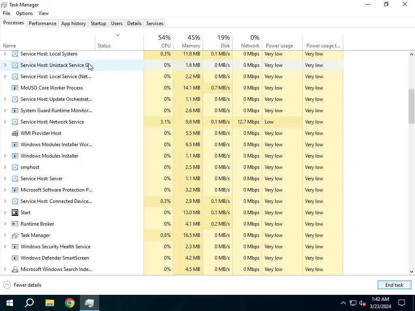Open File Explorer from the taskbar
Screen dimensions: 415x311
pos(49,303)
